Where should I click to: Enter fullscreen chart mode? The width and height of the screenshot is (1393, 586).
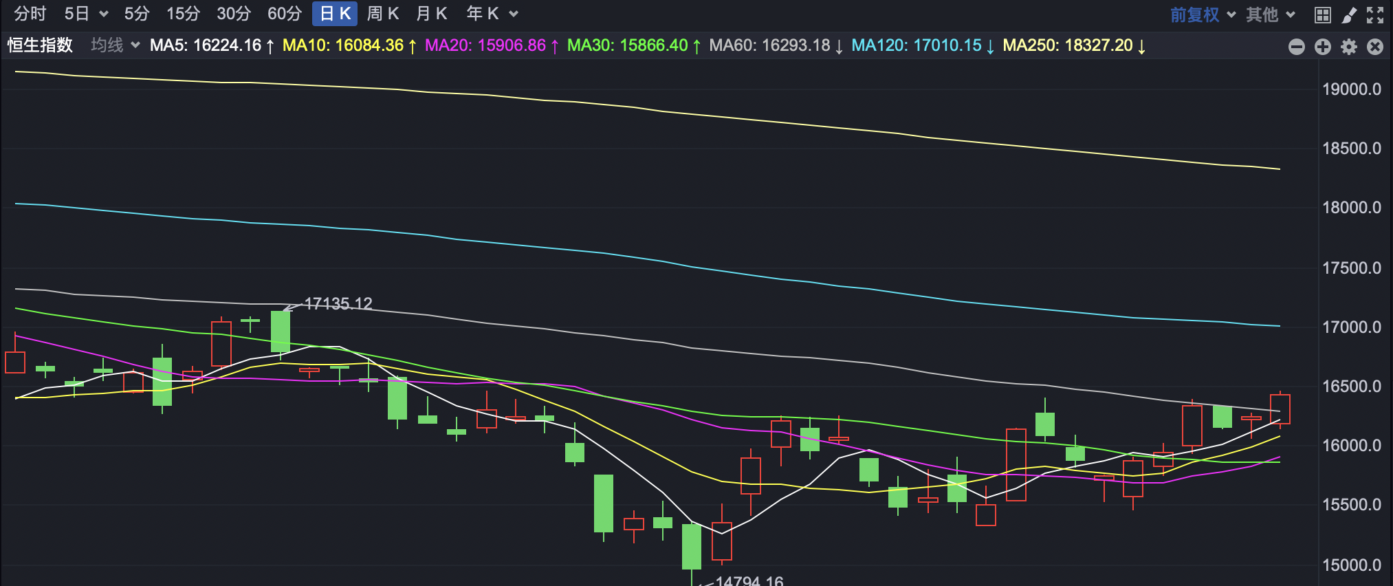[1375, 14]
